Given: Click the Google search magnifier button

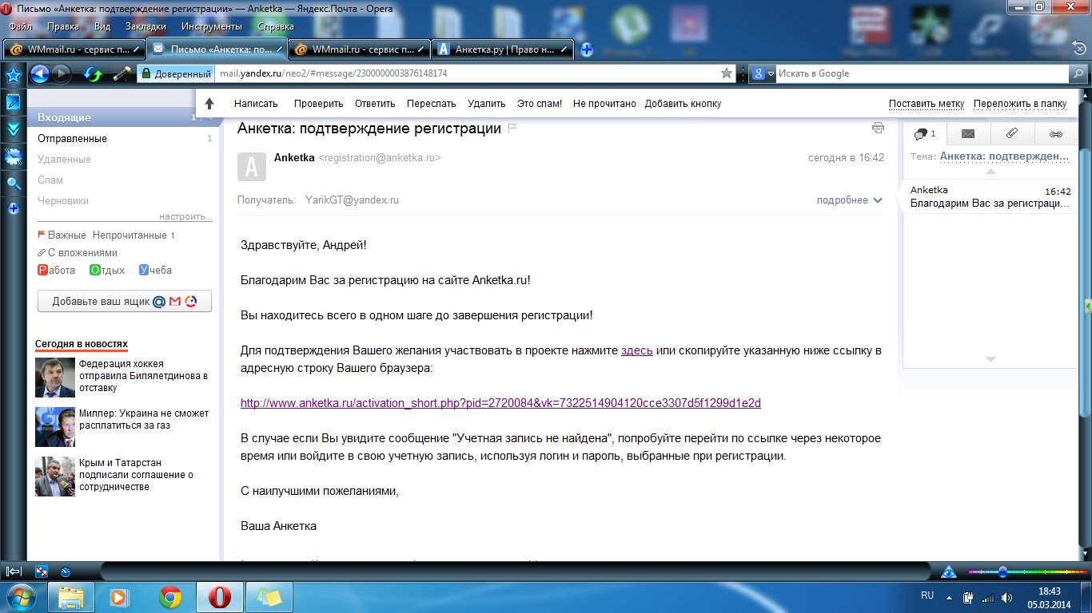Looking at the screenshot, I should 1079,73.
